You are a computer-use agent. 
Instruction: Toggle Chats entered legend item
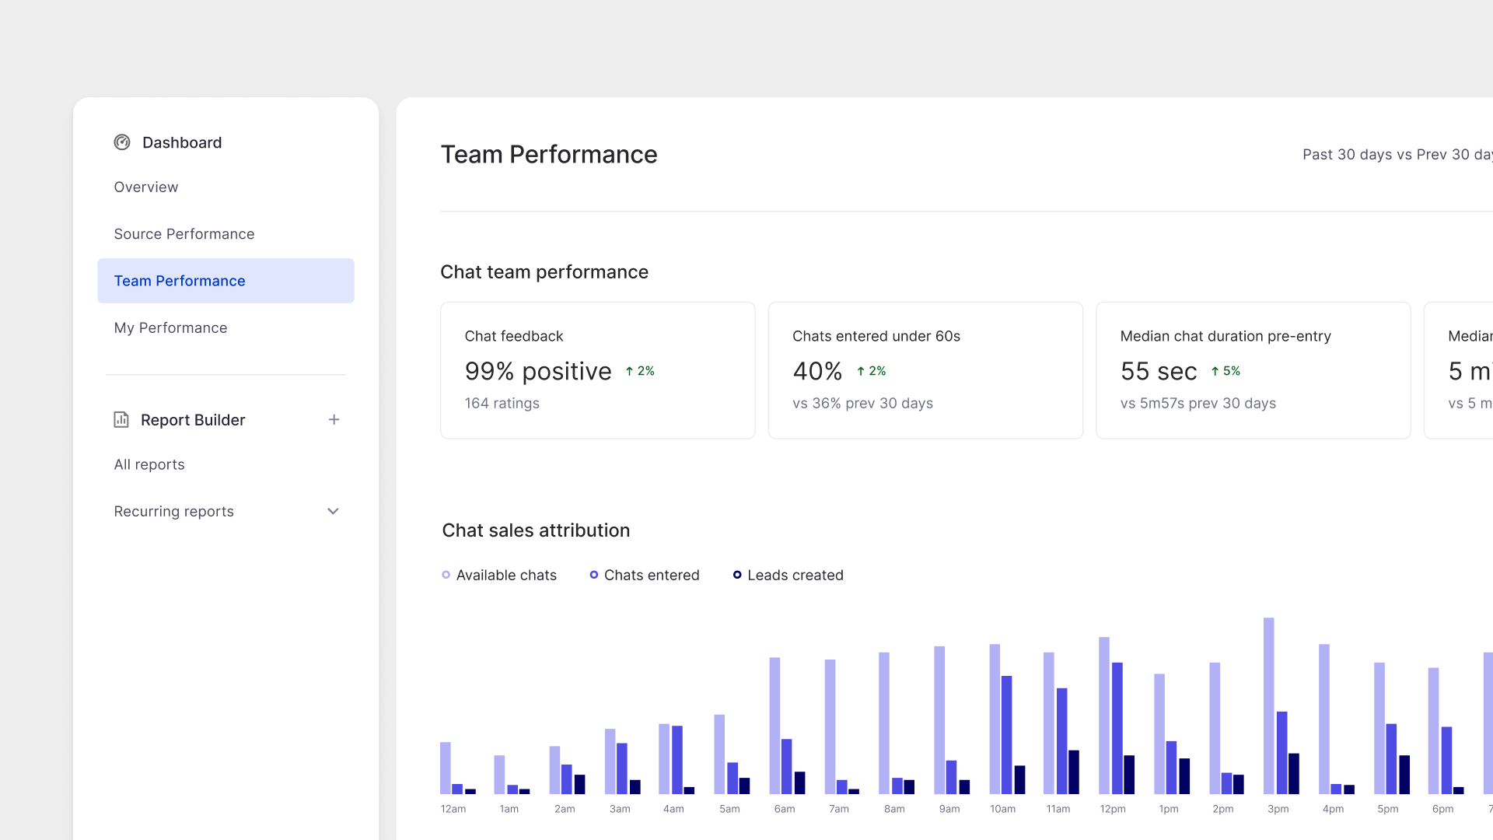click(645, 576)
